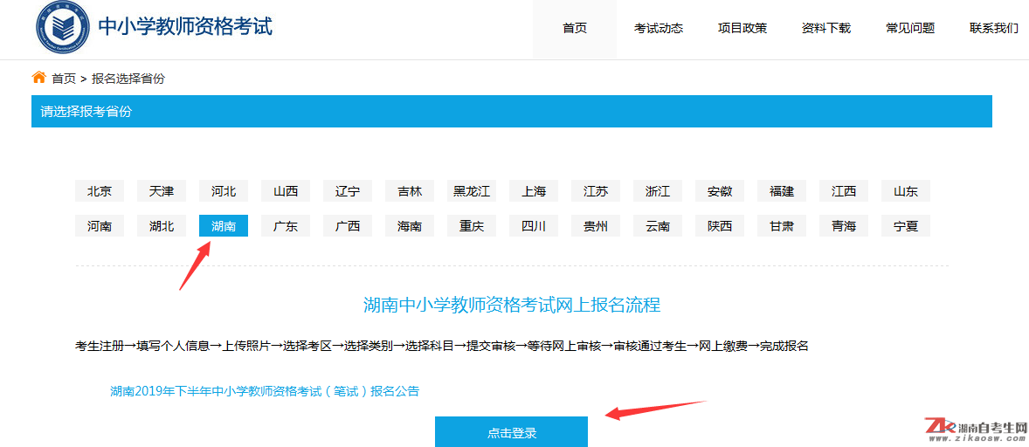Viewport: 1029px width, 447px height.
Task: Pick 甘肃 as the exam province
Action: tap(782, 226)
